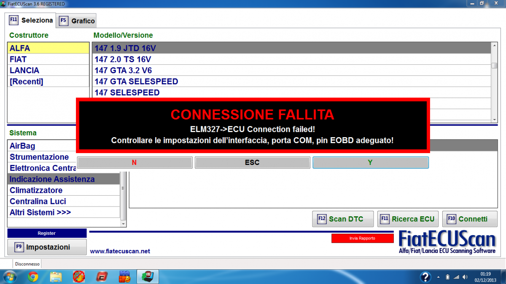Click the Scan DTC button

tap(343, 219)
